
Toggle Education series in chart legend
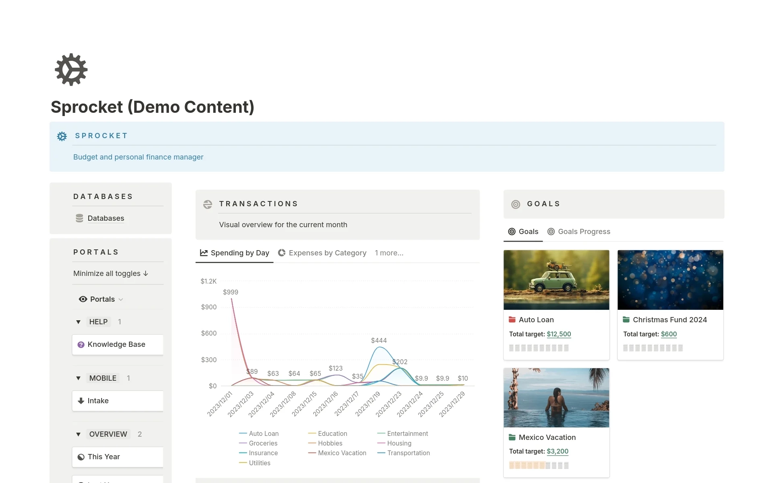(328, 434)
